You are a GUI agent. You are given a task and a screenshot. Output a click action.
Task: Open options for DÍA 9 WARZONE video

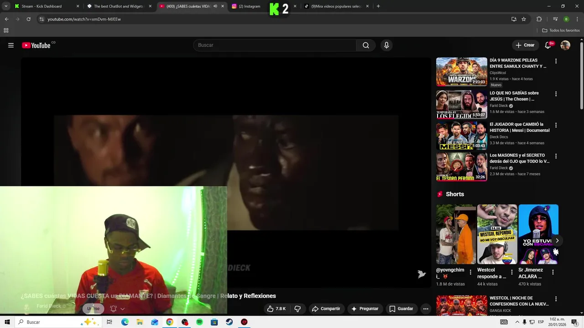point(556,61)
